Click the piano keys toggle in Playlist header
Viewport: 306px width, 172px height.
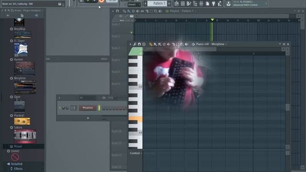[x=132, y=16]
